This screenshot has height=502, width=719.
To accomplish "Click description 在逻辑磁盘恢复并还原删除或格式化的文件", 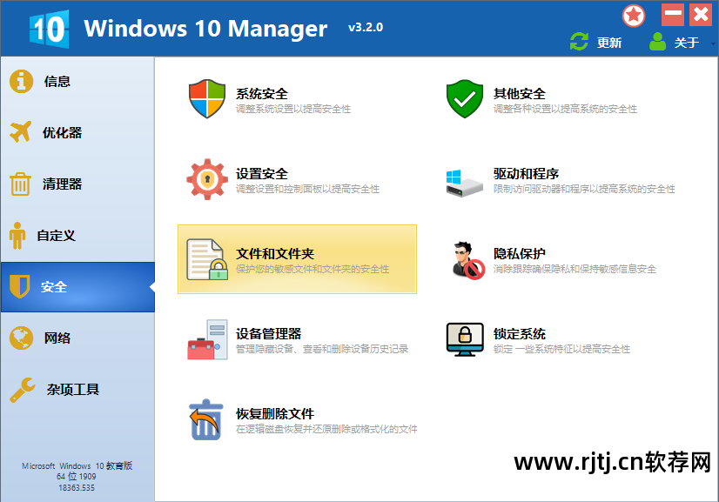I will (326, 429).
